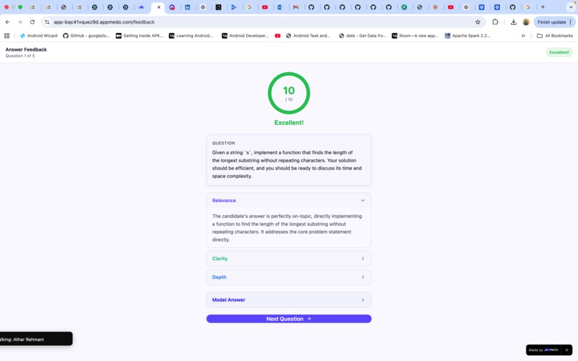This screenshot has height=361, width=578.
Task: Open the Android Developer bookmark
Action: pos(245,36)
